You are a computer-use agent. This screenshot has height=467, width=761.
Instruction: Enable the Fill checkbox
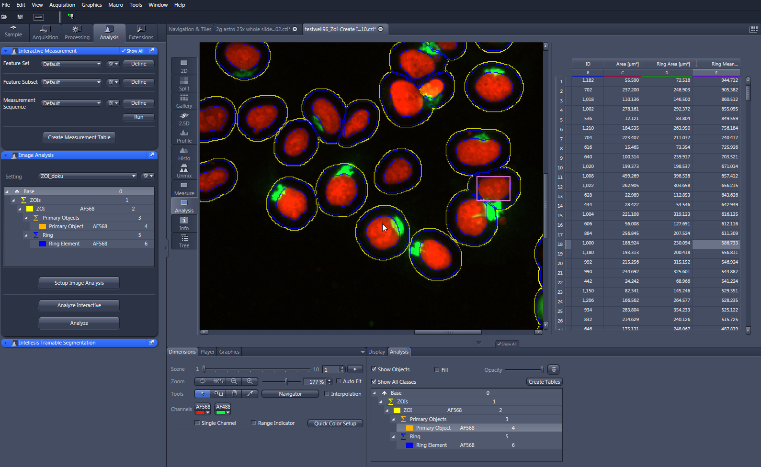pyautogui.click(x=437, y=370)
